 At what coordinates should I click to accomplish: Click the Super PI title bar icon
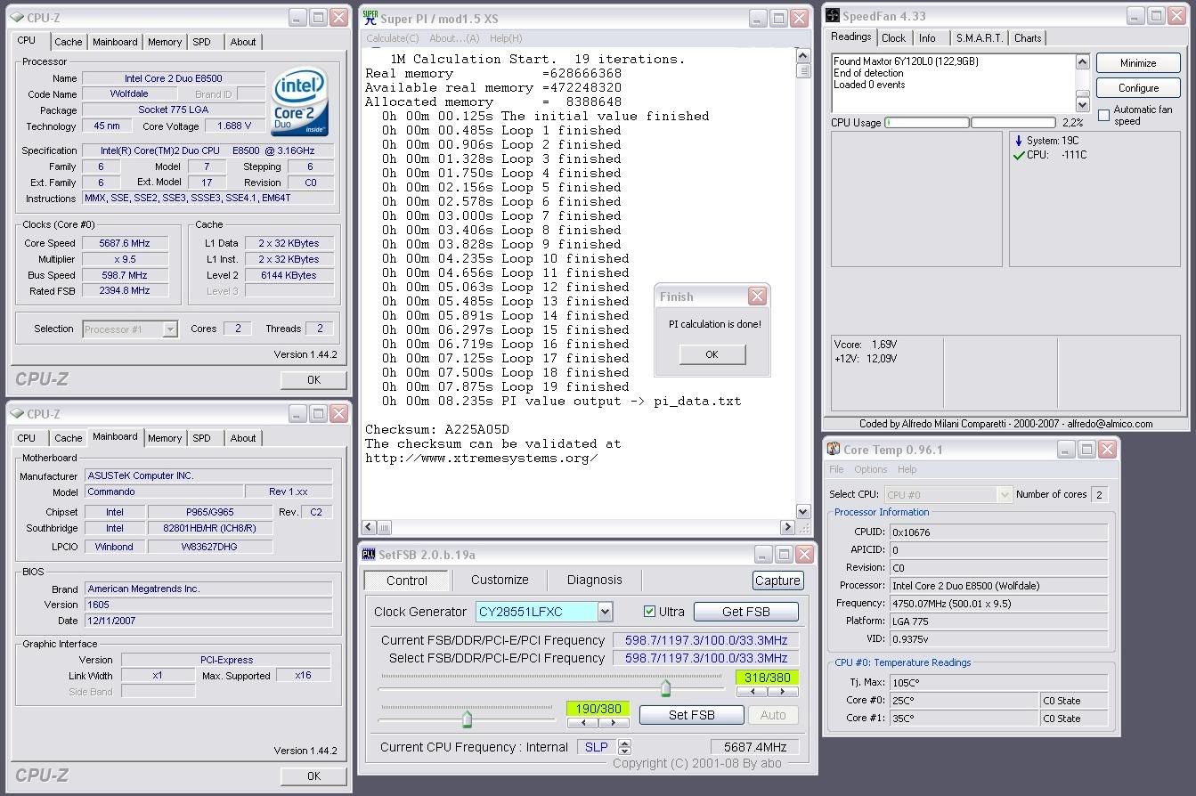tap(370, 17)
